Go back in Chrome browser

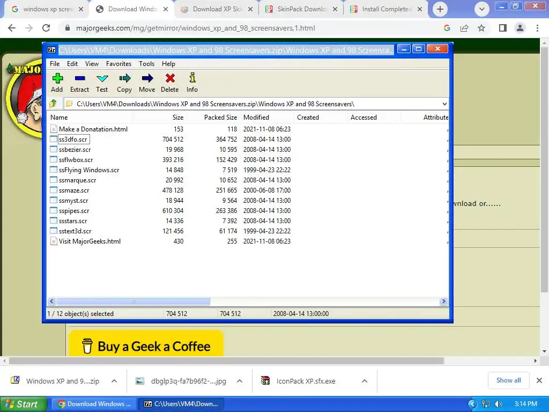(12, 28)
